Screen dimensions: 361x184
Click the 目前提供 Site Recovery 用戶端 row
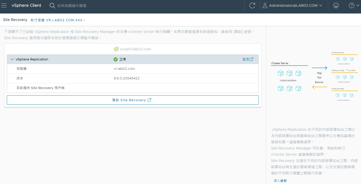tap(133, 88)
